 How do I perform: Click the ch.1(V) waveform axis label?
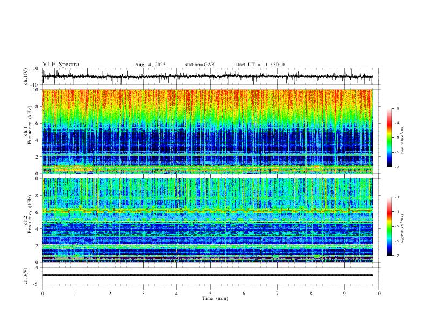tap(26, 76)
